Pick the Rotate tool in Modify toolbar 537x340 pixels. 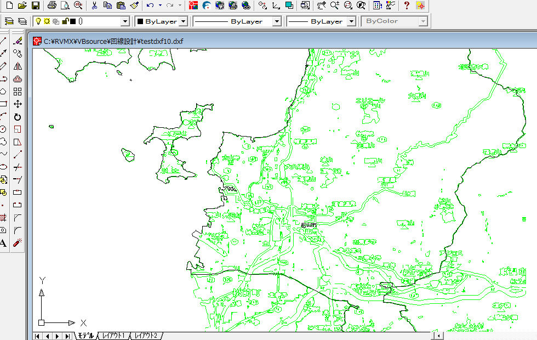(x=18, y=117)
